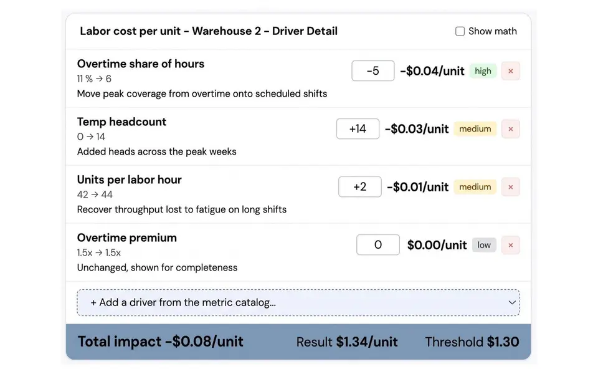Click 'Recover throughput lost to fatigue' description

(182, 210)
